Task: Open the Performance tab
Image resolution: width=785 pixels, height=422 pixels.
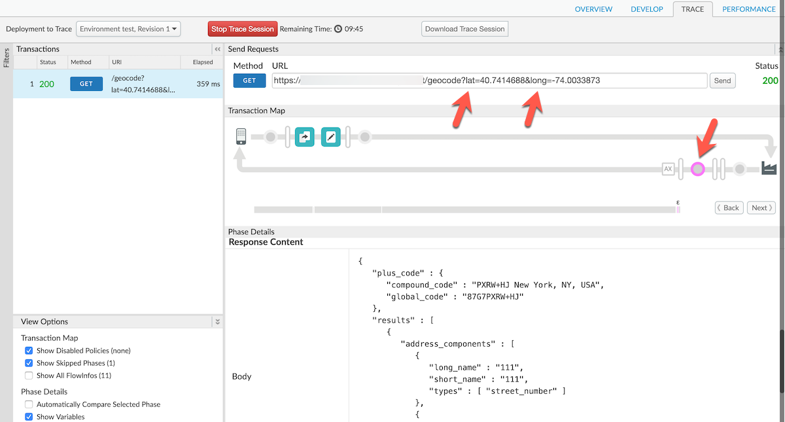Action: point(749,9)
